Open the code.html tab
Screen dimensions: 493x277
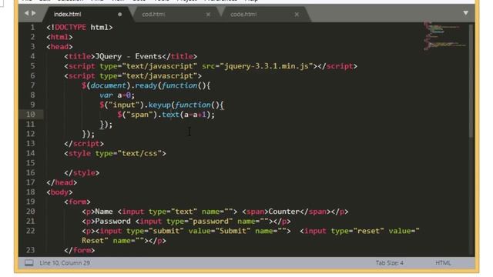(x=243, y=14)
